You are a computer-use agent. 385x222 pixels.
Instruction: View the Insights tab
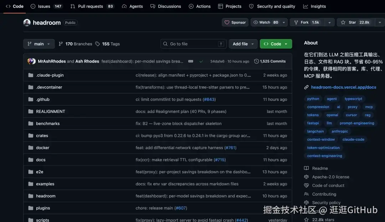pos(314,6)
